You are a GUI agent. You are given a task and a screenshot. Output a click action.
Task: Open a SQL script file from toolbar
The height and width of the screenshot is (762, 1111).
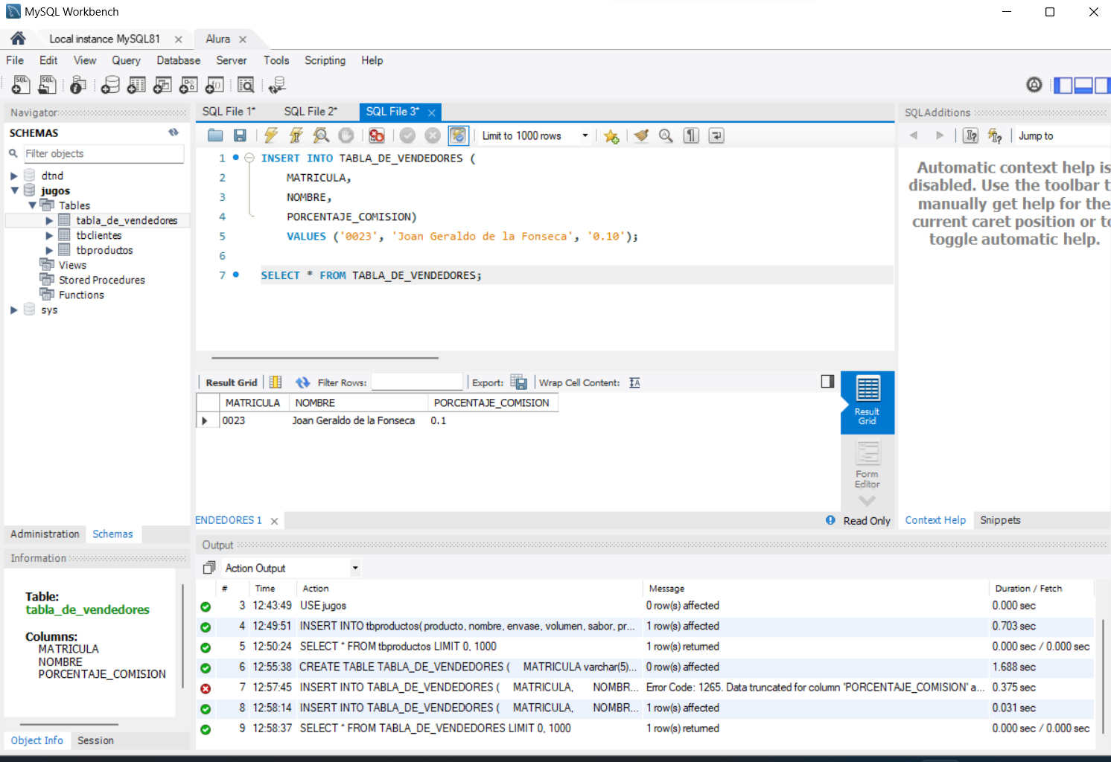tap(47, 85)
